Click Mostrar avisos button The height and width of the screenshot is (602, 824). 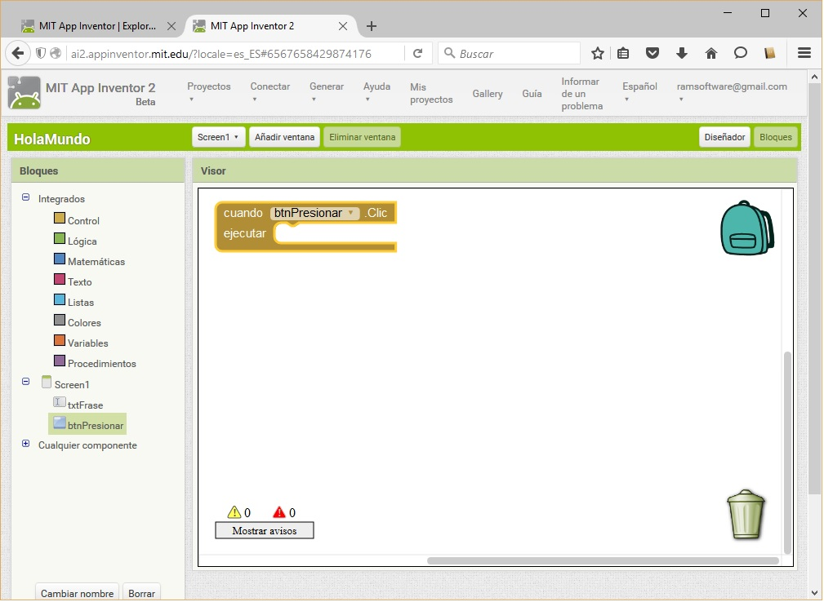point(264,530)
